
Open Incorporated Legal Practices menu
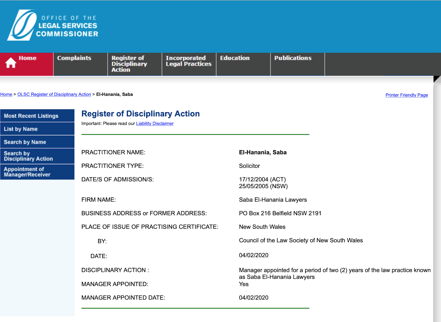click(x=189, y=64)
